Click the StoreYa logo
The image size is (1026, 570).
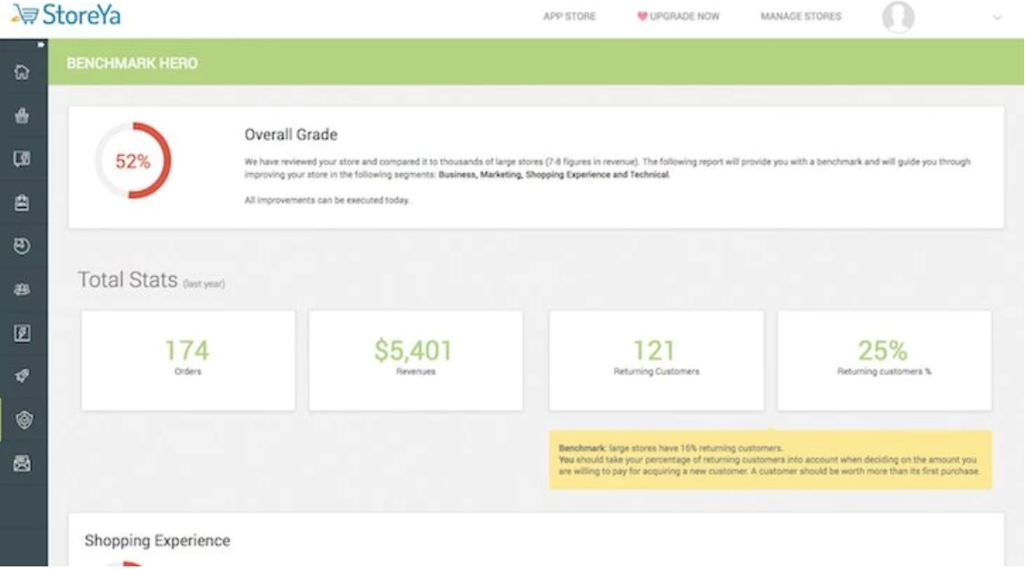[x=65, y=16]
